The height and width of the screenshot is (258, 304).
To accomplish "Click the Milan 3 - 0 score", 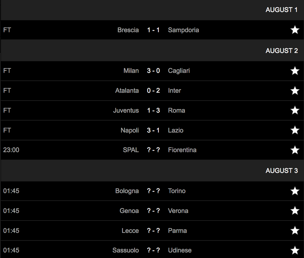I will (x=153, y=71).
